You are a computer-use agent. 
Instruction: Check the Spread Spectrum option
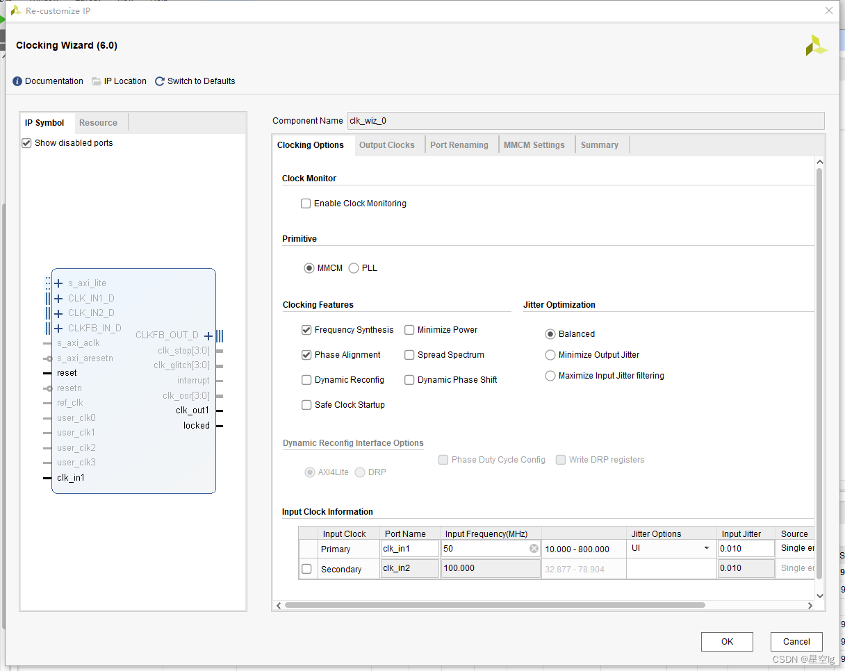tap(409, 355)
